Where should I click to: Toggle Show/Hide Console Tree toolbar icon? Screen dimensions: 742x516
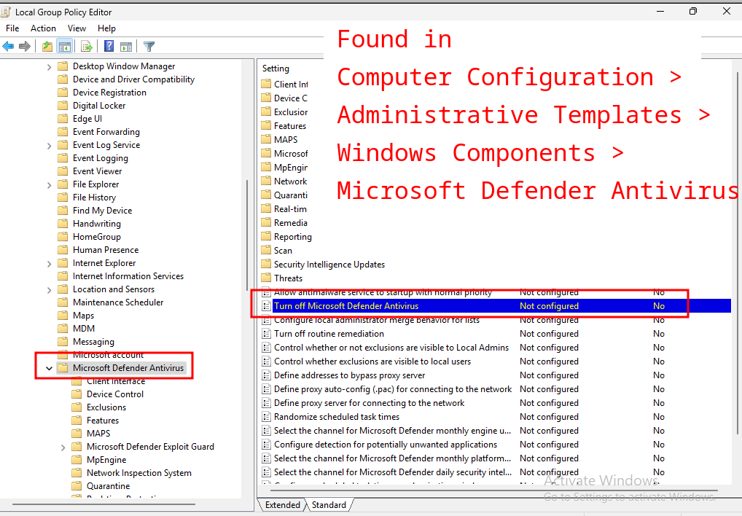[x=65, y=47]
